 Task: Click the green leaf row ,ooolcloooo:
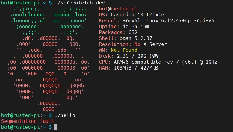tap(28, 15)
